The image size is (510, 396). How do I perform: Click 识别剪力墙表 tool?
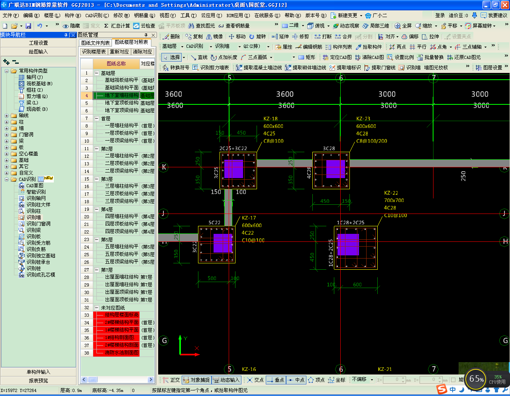(211, 68)
